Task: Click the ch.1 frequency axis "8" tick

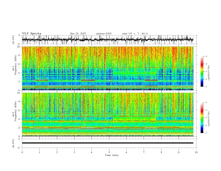Action: pyautogui.click(x=20, y=55)
